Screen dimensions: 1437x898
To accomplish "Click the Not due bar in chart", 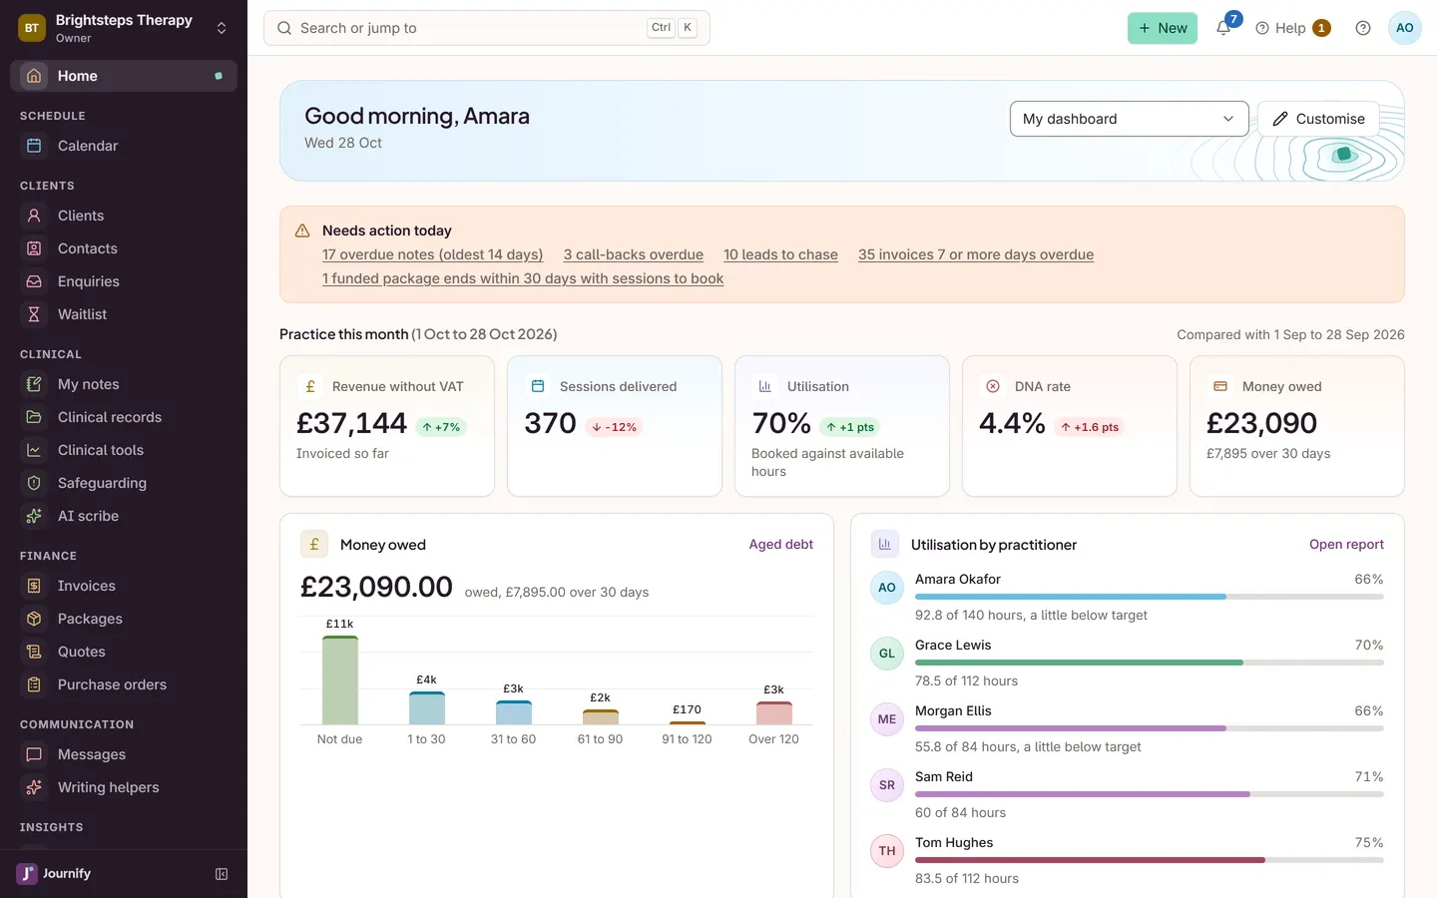I will coord(340,680).
